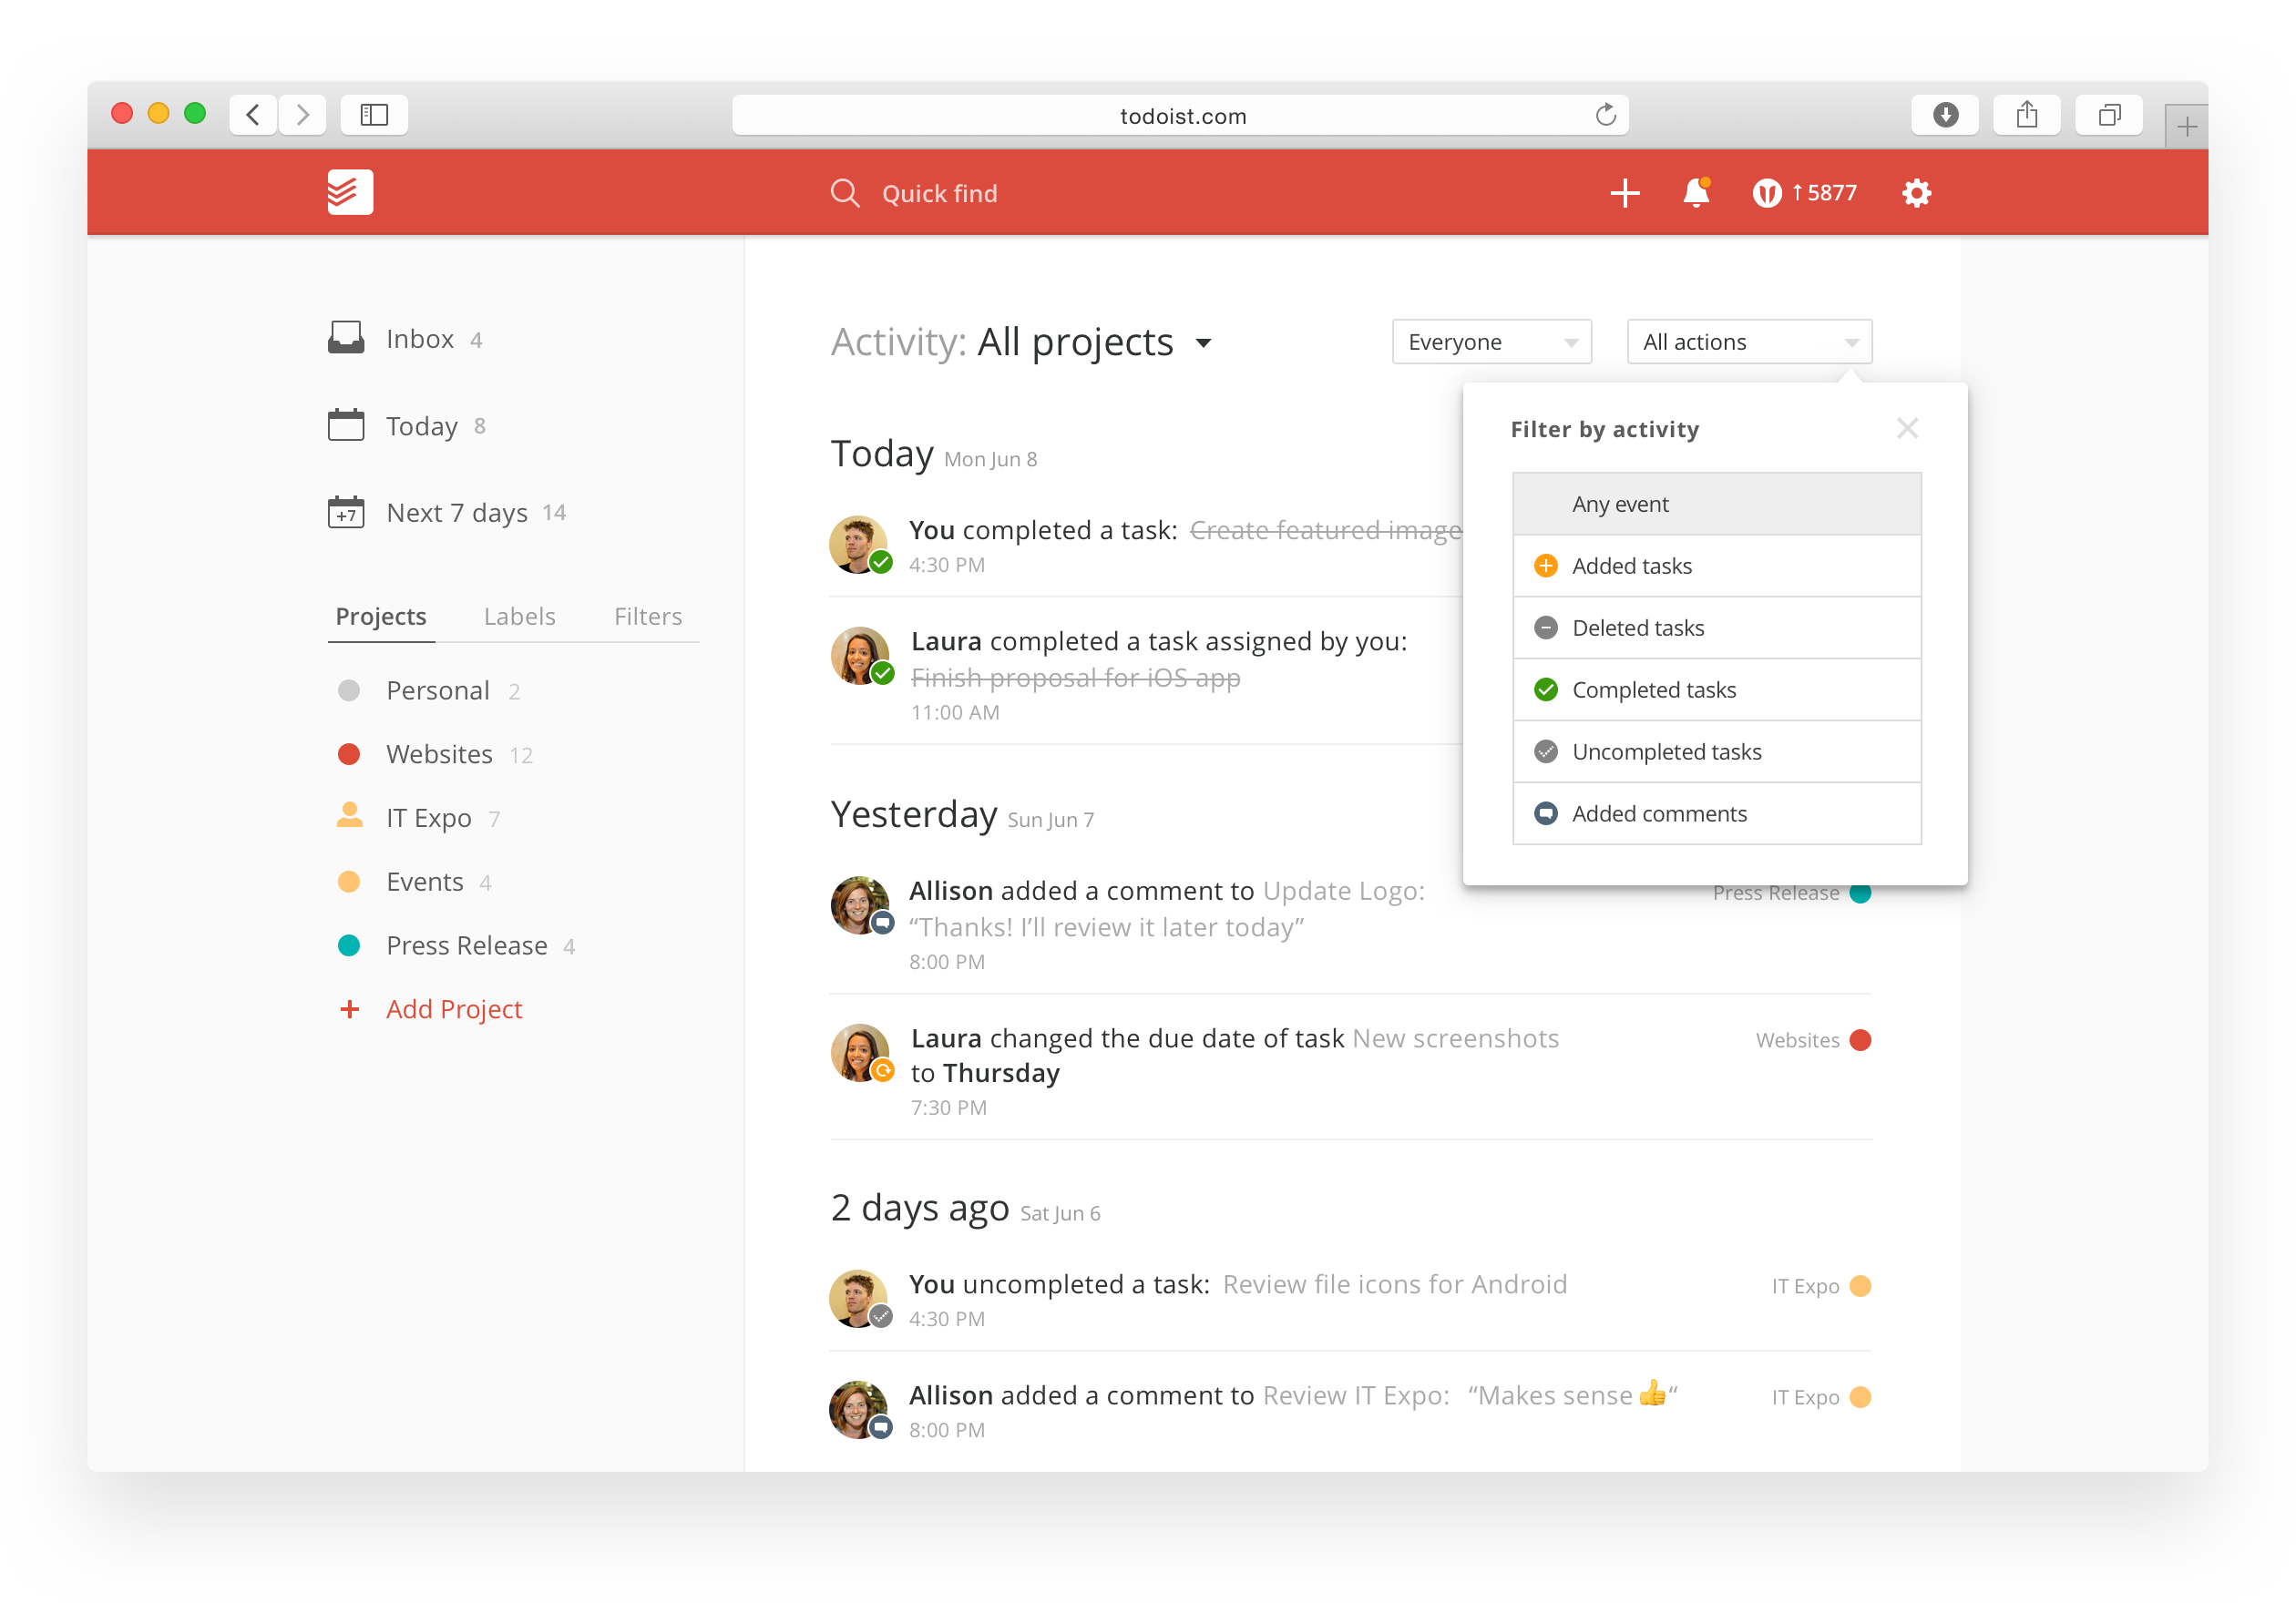
Task: Open settings gear icon
Action: [x=1916, y=193]
